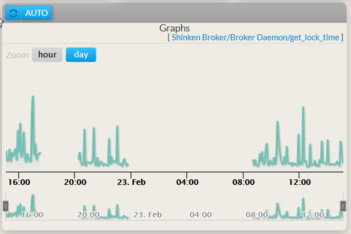Click the 12:00 label on main axis
The height and width of the screenshot is (234, 351).
(x=300, y=181)
